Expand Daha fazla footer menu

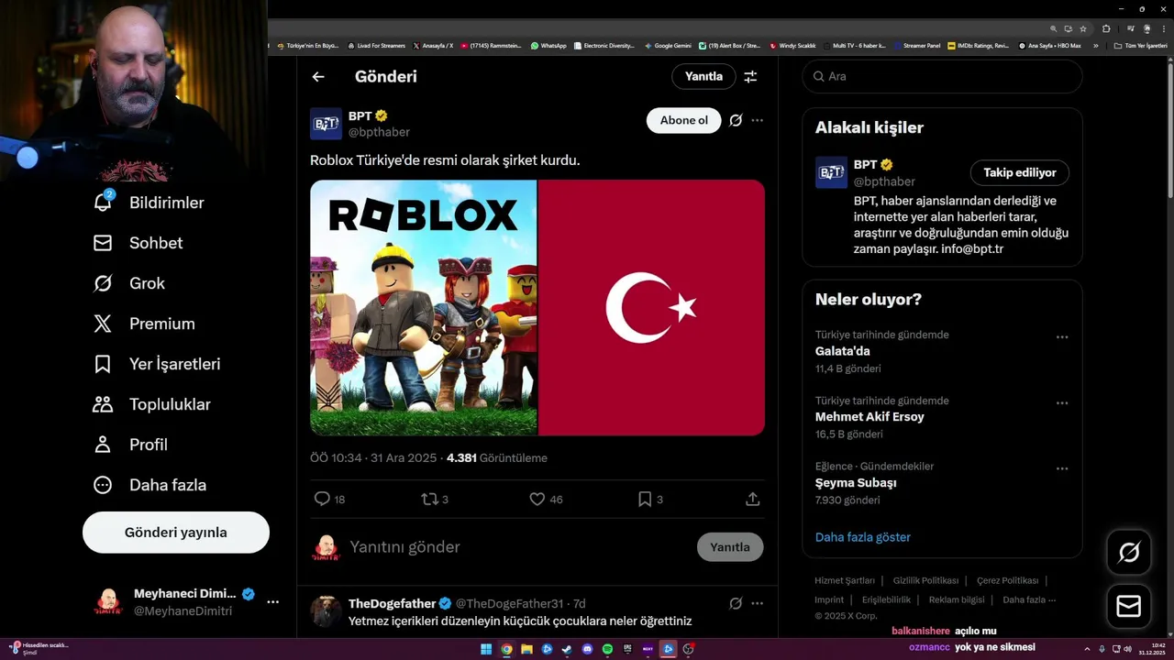coord(1029,599)
